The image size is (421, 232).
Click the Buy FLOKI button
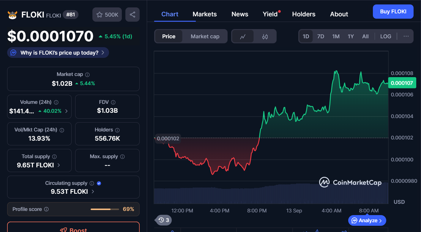393,12
